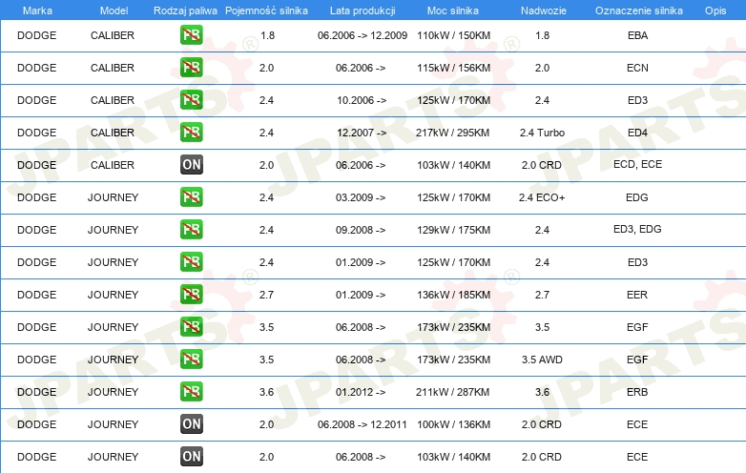Select engine code EER
Screen dimensions: 746x473
click(637, 295)
